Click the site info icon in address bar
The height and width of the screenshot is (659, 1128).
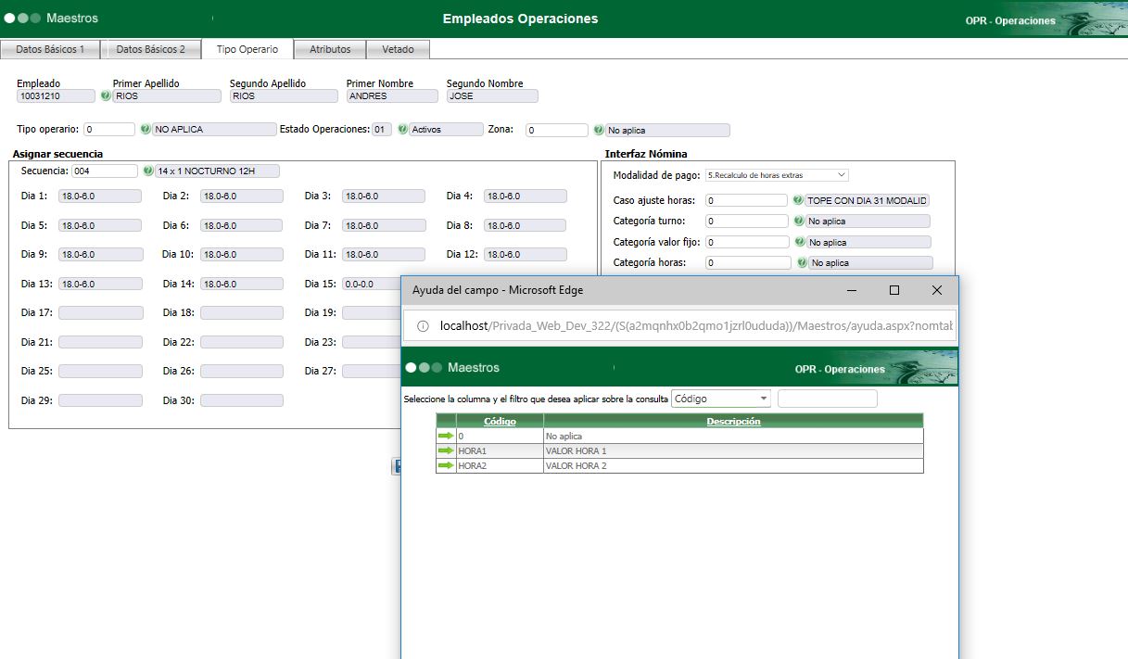point(423,326)
